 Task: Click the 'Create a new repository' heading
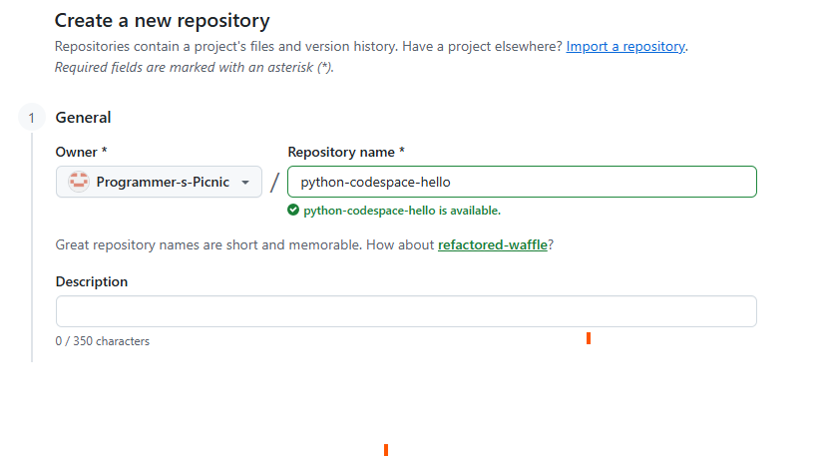click(163, 21)
